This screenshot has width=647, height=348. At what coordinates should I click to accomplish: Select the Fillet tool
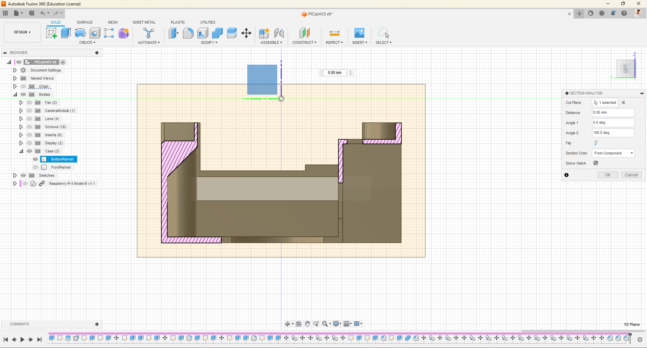(x=188, y=33)
